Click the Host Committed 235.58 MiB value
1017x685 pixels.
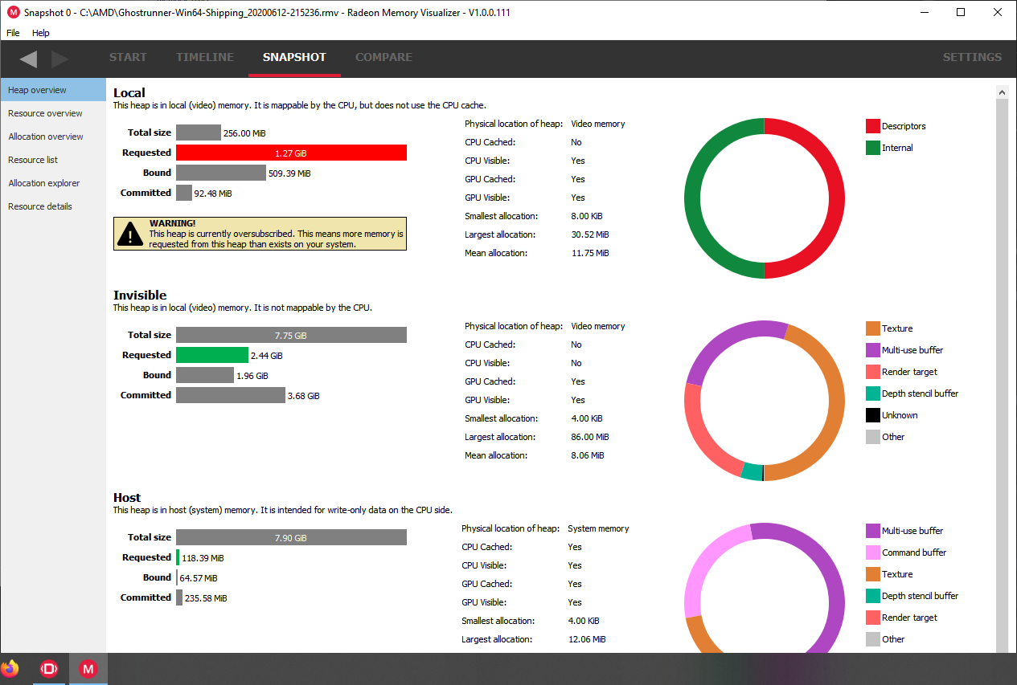(x=207, y=598)
